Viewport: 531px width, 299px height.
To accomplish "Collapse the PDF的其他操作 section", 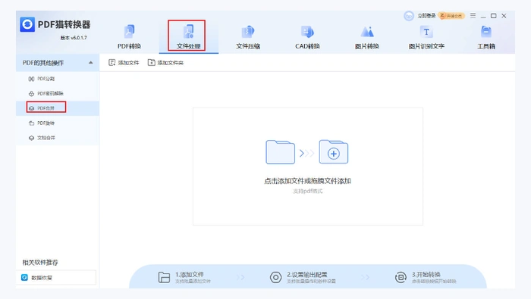I will (x=91, y=63).
